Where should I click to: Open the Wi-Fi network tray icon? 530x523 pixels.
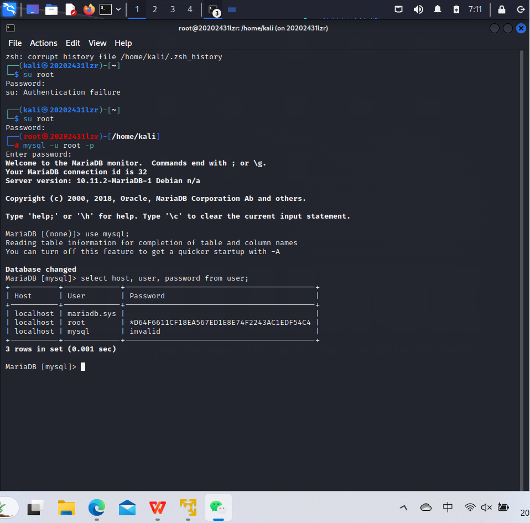(x=470, y=507)
